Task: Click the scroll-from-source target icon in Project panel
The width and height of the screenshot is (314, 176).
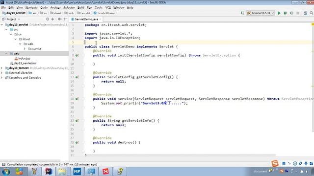Action: point(48,19)
